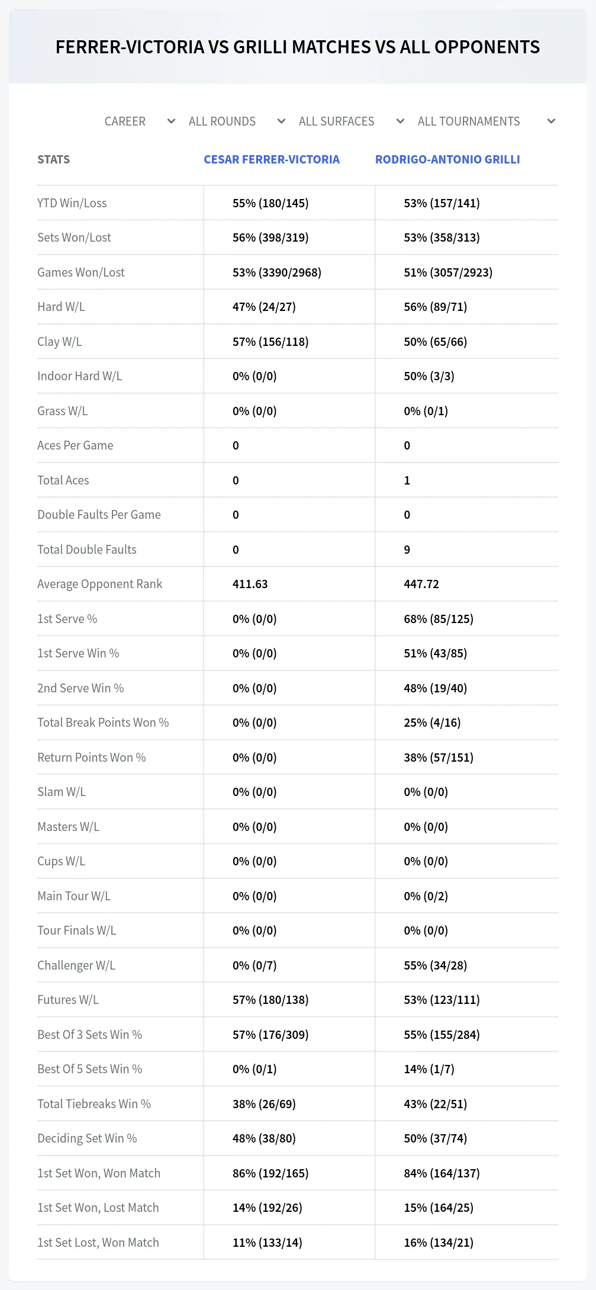Click the chevron beside ALL SURFACES
This screenshot has width=596, height=1290.
400,121
